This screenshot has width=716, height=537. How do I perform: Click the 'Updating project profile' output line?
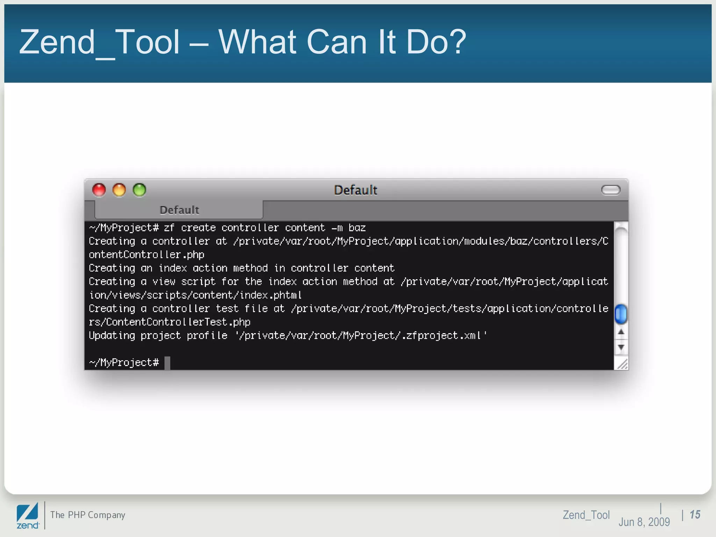click(288, 336)
